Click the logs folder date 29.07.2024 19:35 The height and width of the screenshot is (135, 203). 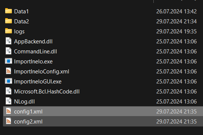pyautogui.click(x=176, y=32)
